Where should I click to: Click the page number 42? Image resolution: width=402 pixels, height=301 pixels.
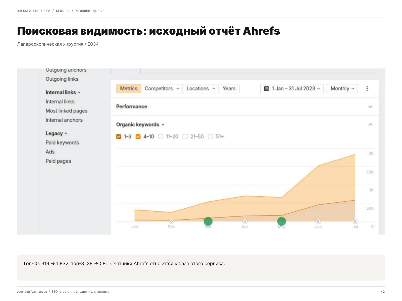(x=383, y=292)
